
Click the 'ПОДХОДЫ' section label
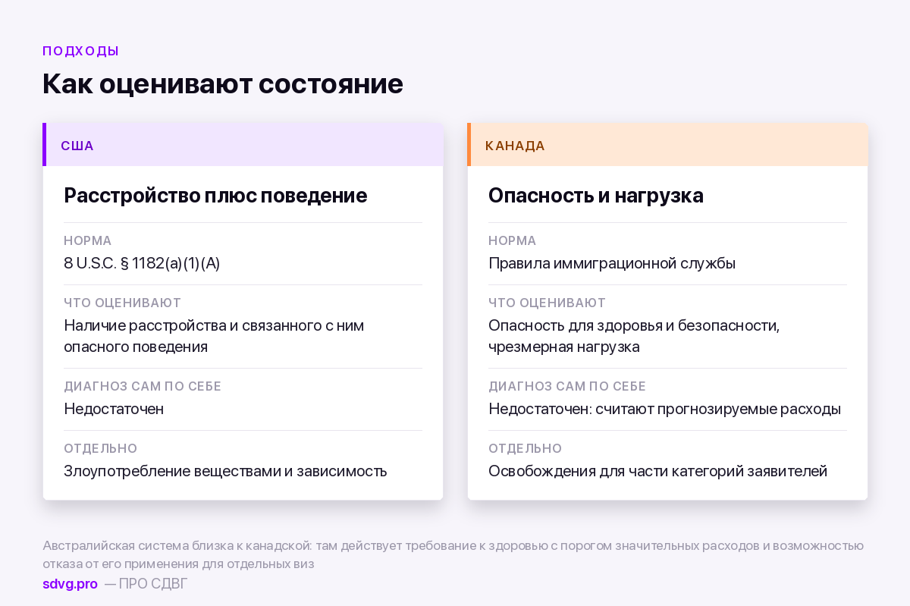(x=81, y=52)
